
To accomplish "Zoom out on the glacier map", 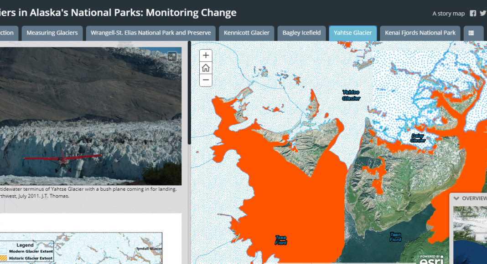I will coord(206,81).
